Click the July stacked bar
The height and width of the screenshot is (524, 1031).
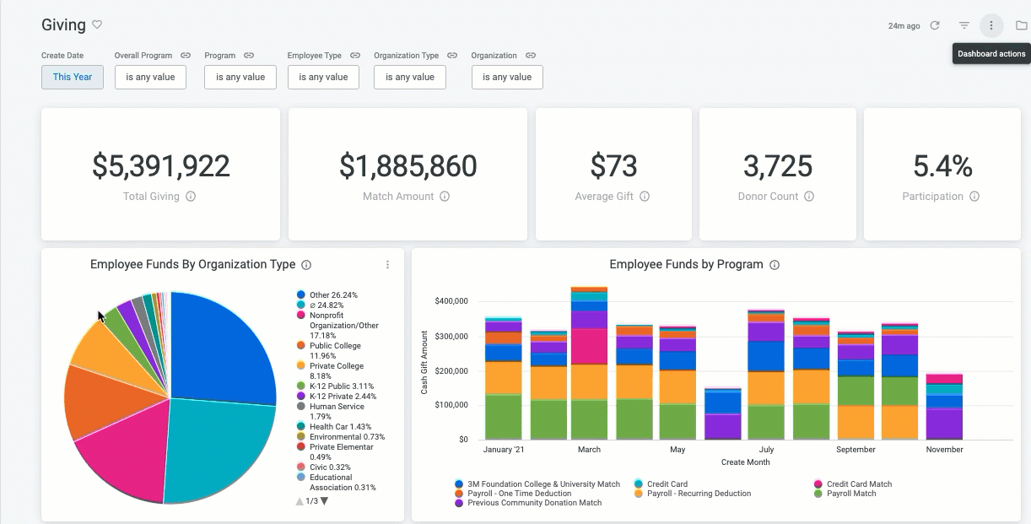click(x=766, y=375)
